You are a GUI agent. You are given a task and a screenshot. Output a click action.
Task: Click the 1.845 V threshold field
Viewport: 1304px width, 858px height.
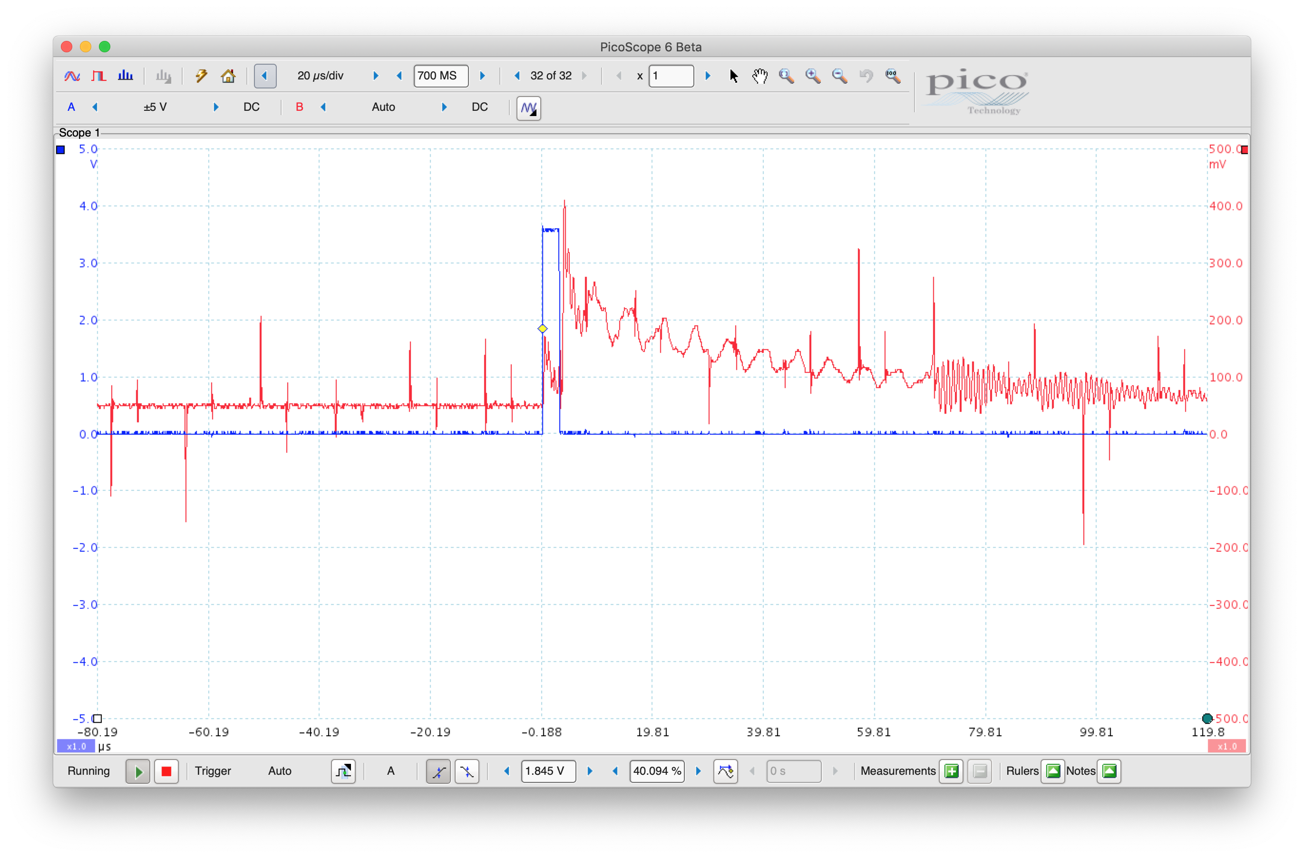click(548, 771)
